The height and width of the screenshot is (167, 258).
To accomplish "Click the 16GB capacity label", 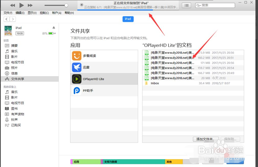I will [20, 33].
